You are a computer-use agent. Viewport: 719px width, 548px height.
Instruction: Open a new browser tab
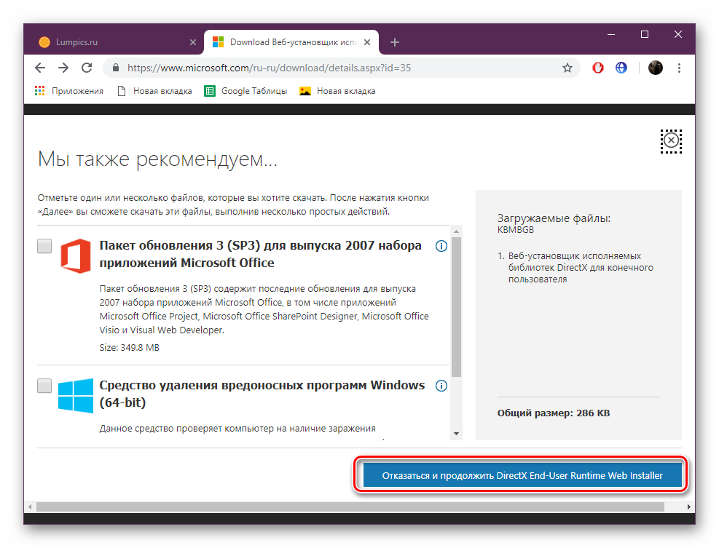pos(395,42)
